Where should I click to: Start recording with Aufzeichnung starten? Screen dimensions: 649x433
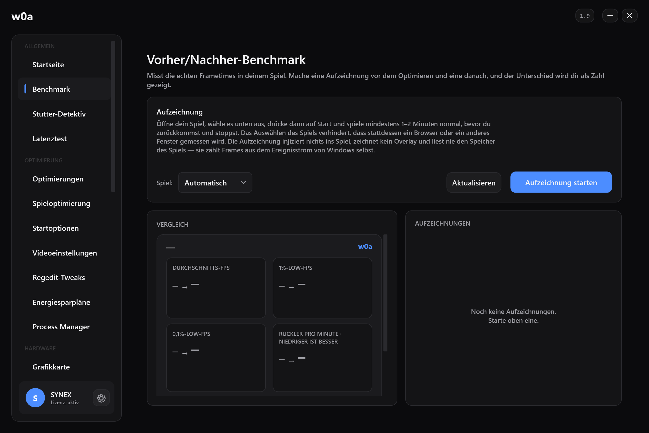pos(561,182)
